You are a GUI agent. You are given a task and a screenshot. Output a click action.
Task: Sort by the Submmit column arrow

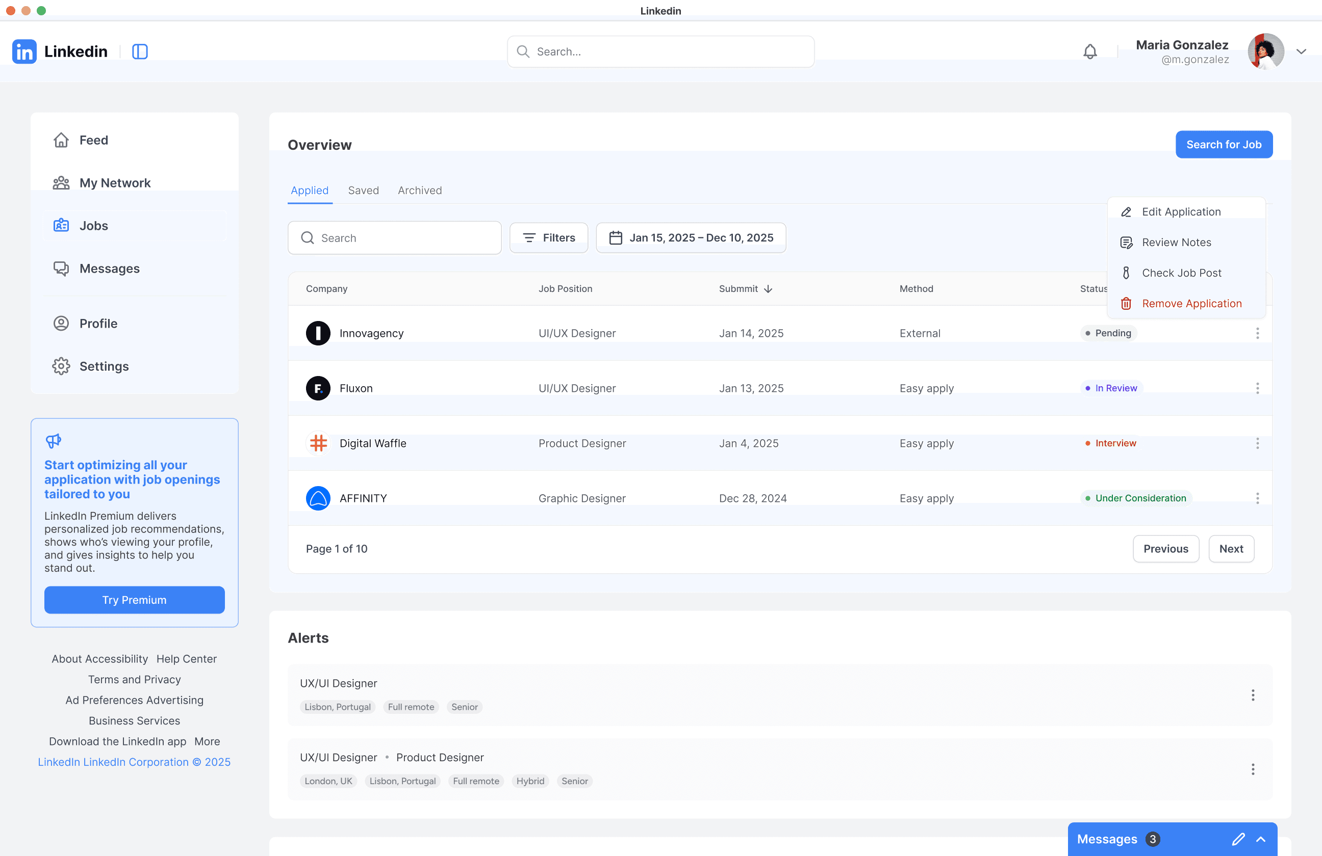pyautogui.click(x=768, y=289)
